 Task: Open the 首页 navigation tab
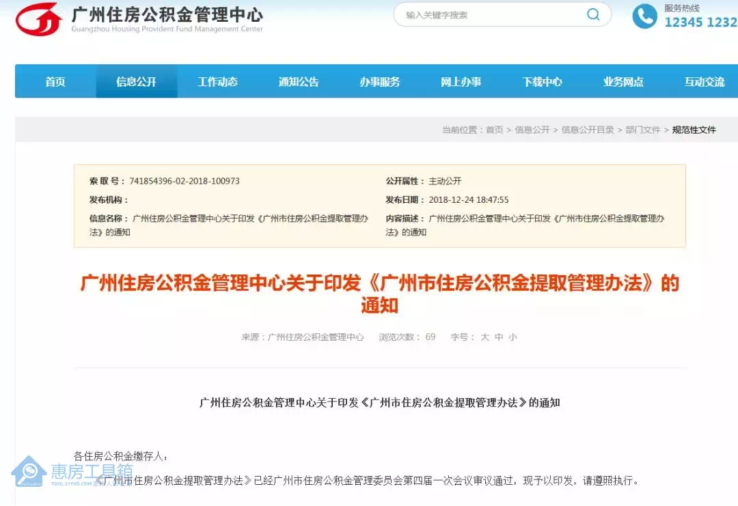point(55,82)
